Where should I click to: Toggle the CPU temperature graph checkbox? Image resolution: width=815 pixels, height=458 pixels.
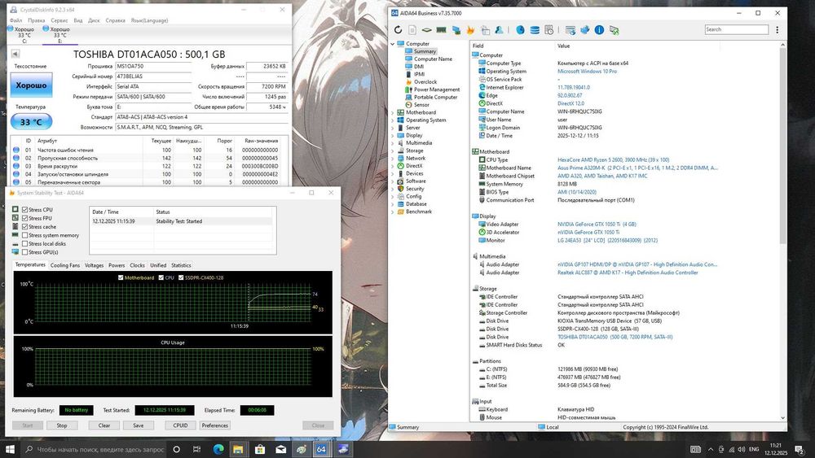(x=161, y=277)
